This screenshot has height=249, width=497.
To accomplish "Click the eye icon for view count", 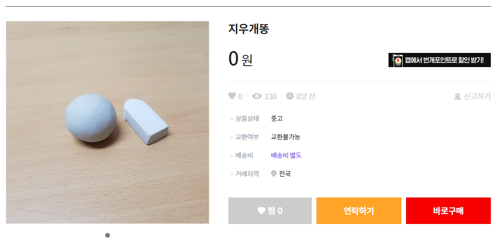I will pyautogui.click(x=257, y=96).
